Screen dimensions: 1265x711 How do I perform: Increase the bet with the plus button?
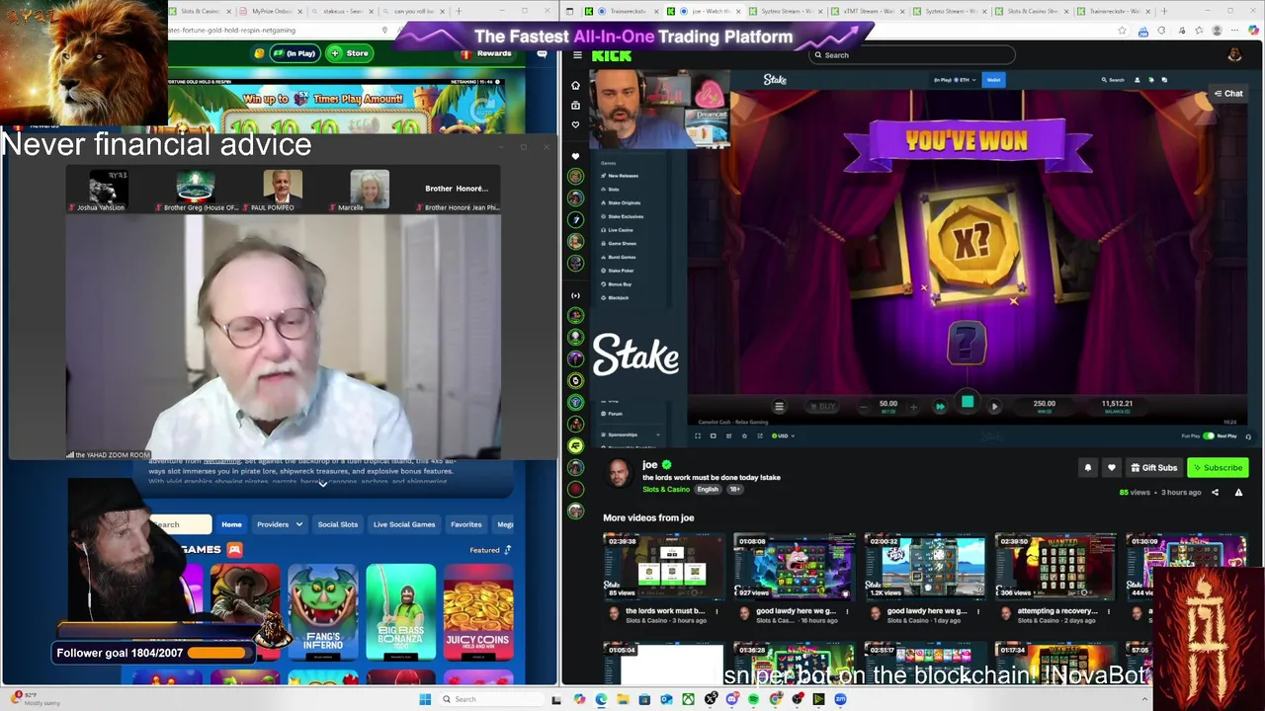pyautogui.click(x=913, y=406)
